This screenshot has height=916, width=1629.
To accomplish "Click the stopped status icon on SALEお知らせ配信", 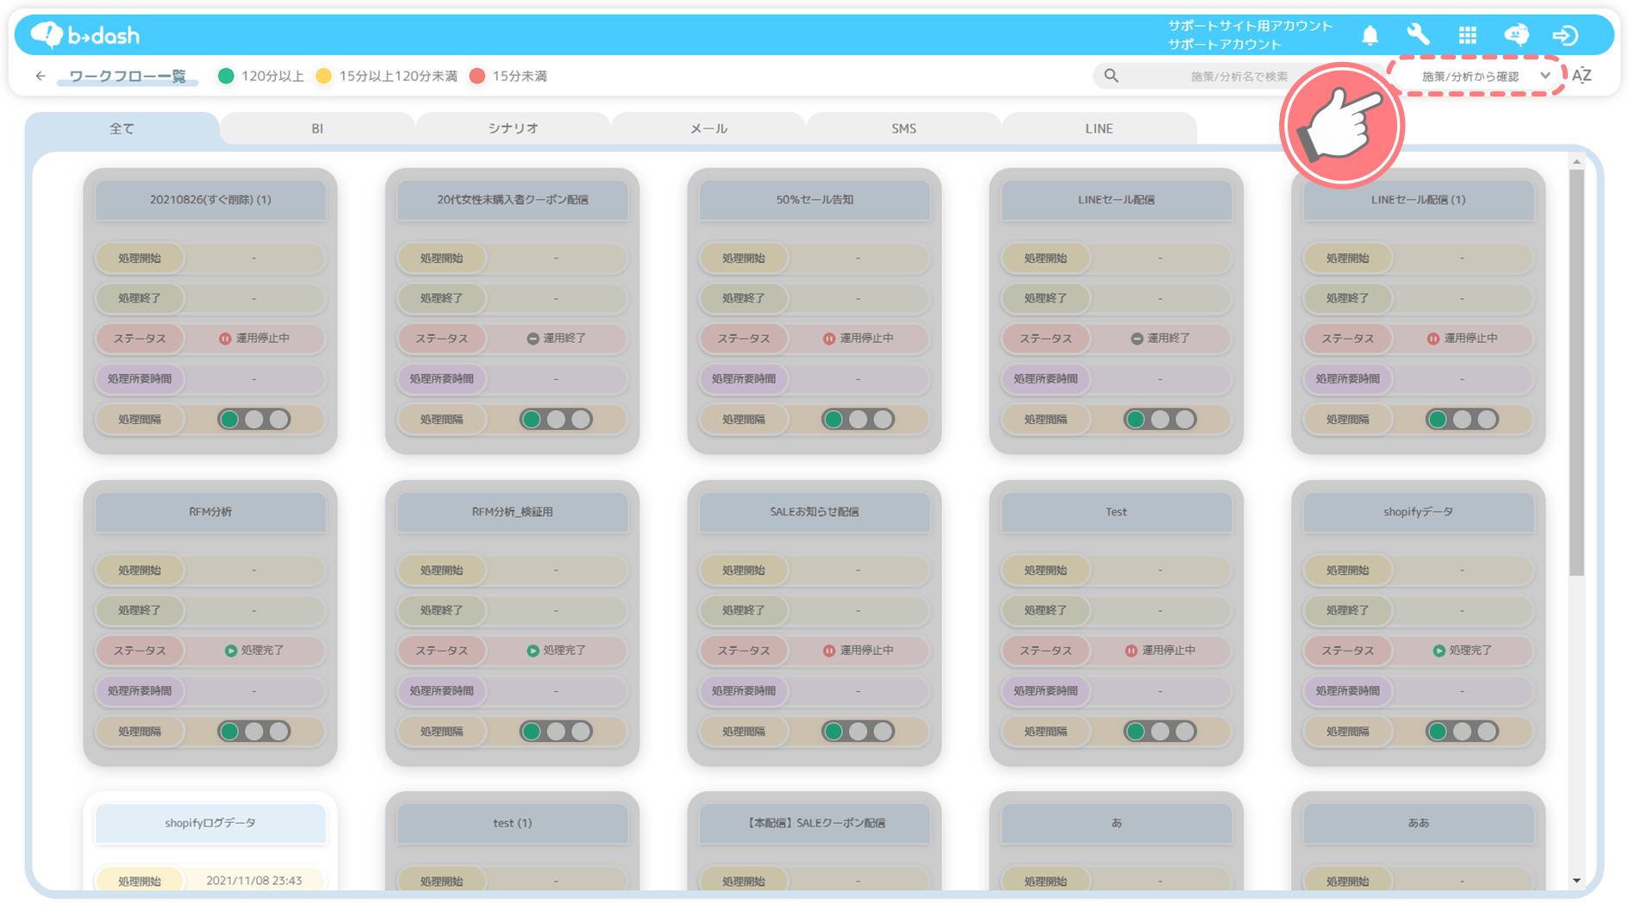I will click(829, 651).
